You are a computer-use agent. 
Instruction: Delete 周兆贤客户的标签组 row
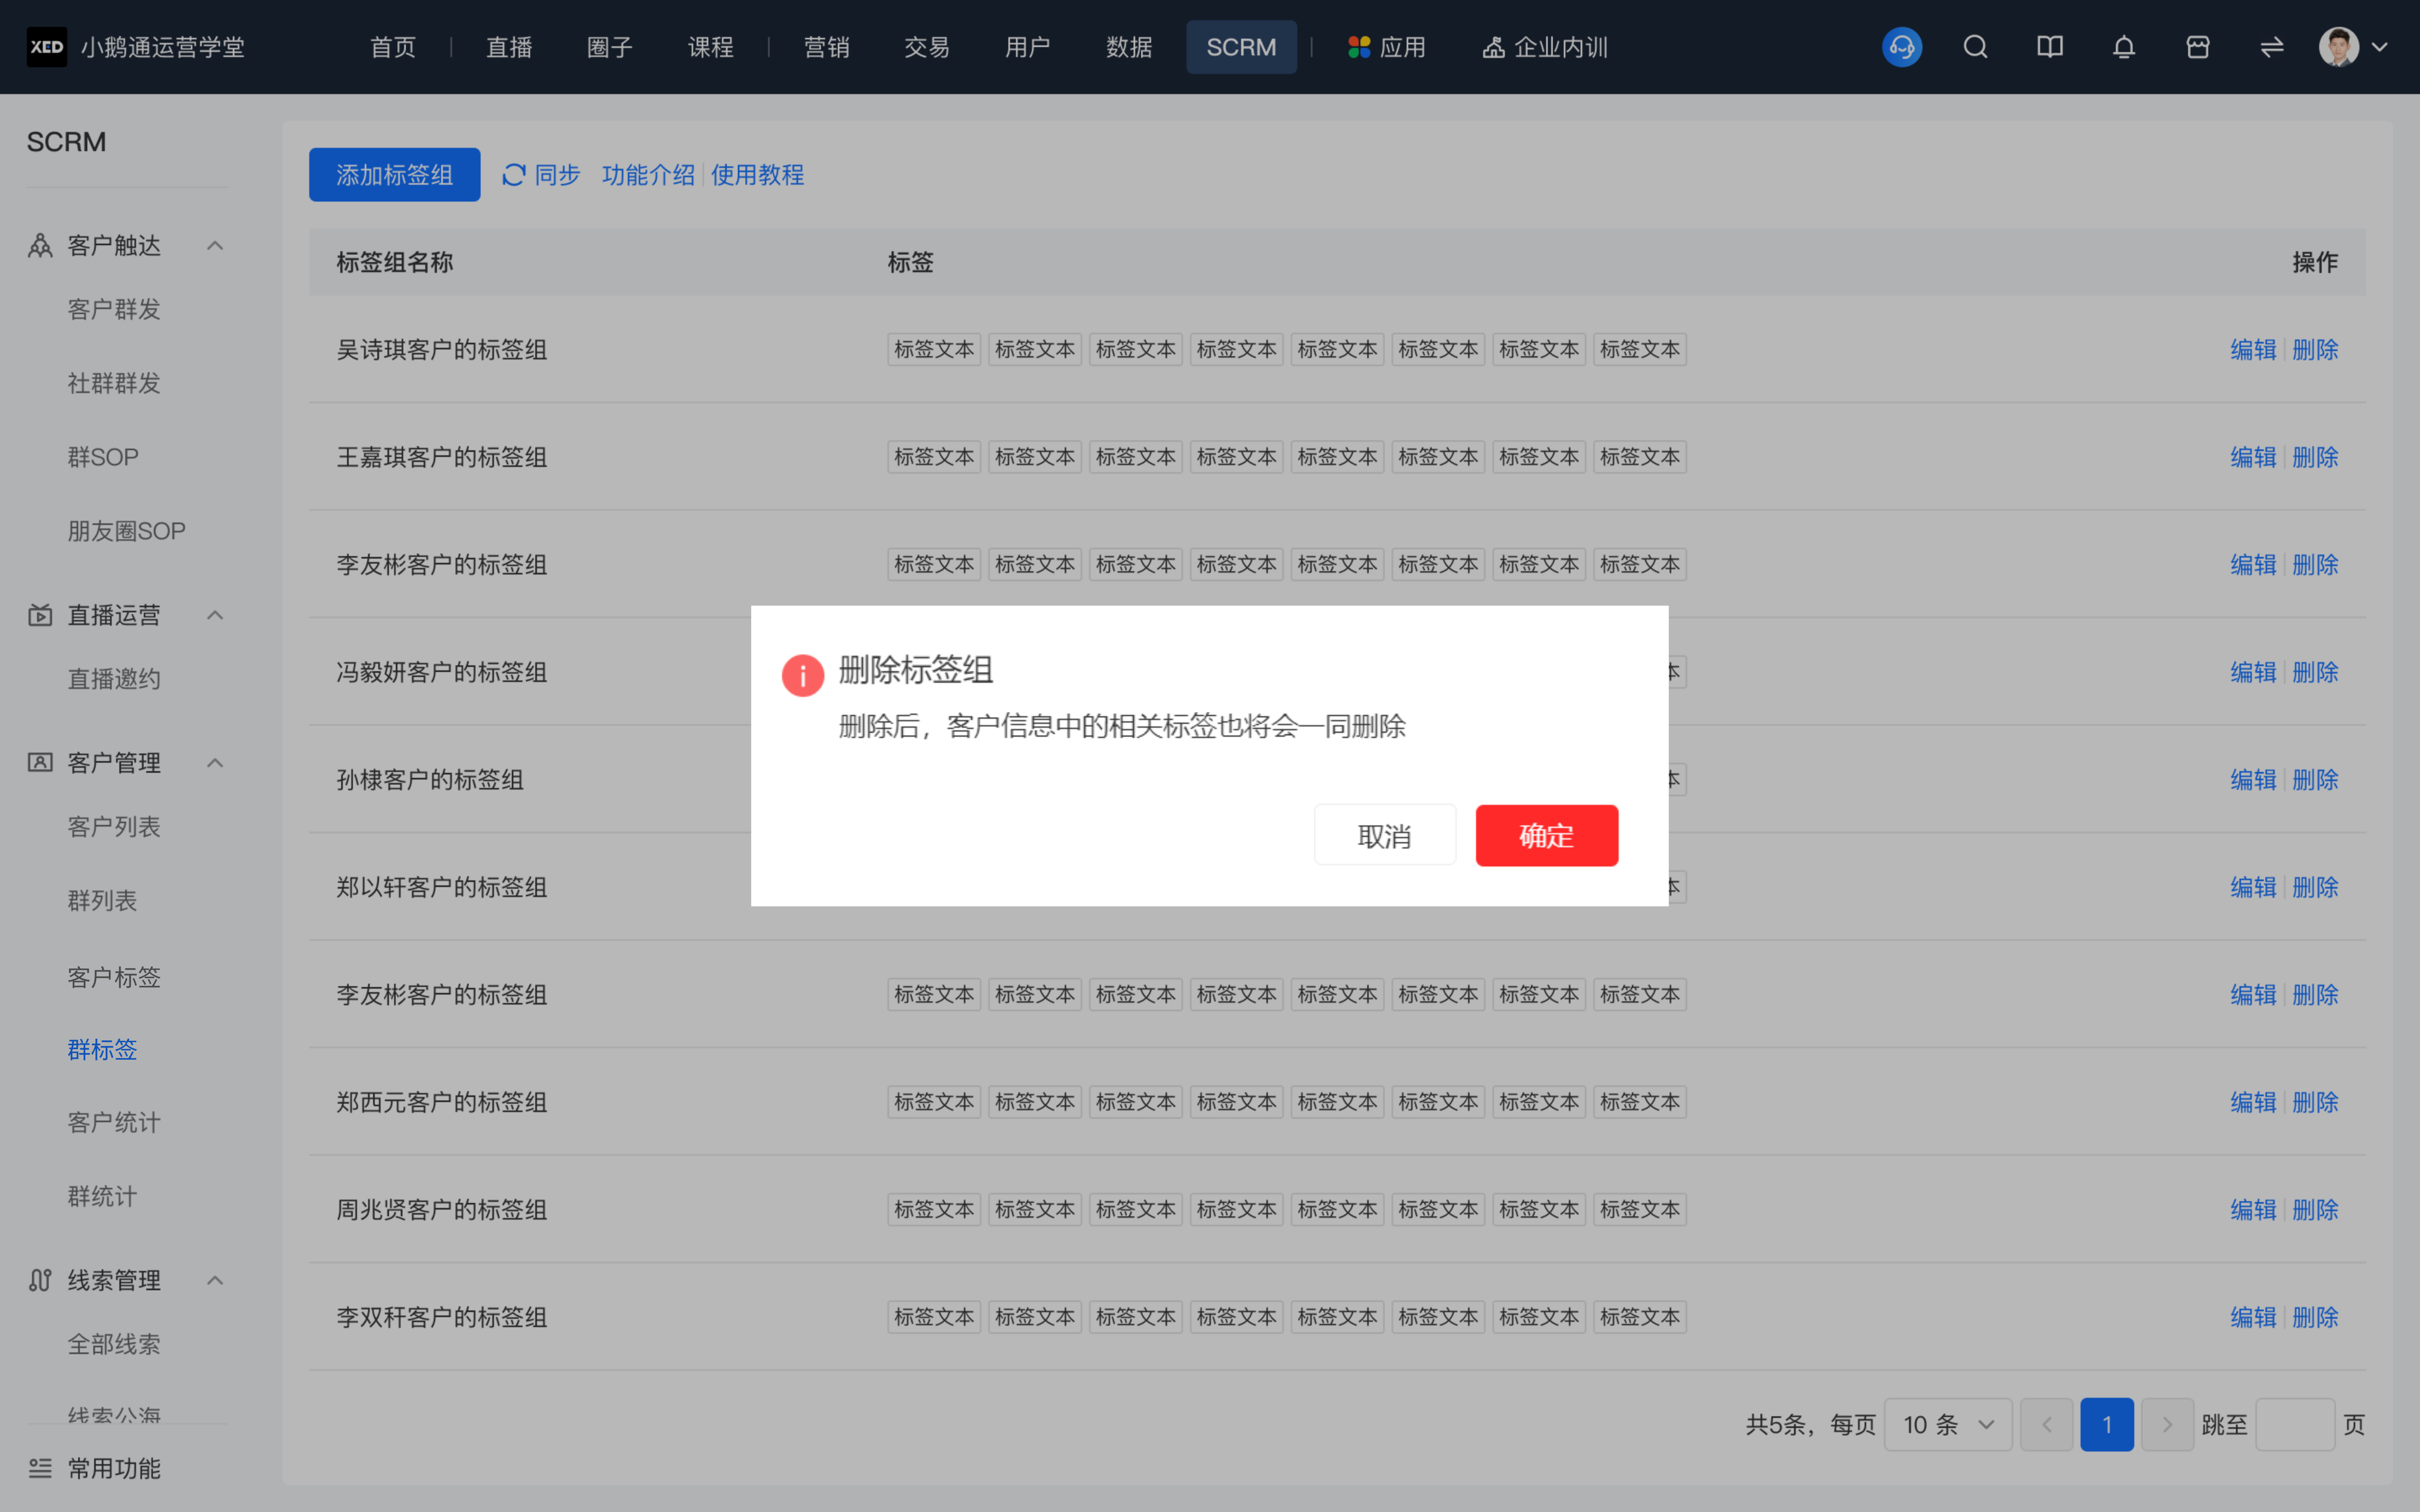tap(2314, 1209)
